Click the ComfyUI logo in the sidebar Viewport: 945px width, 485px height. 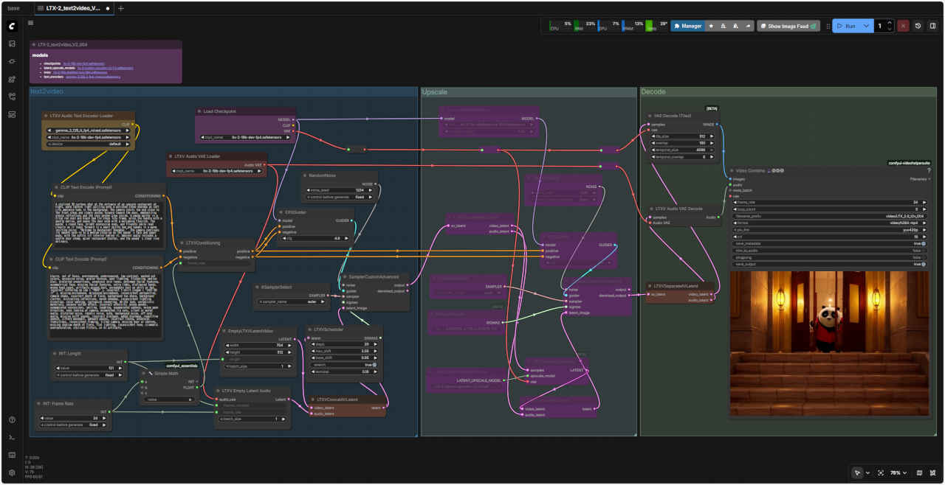pyautogui.click(x=12, y=27)
